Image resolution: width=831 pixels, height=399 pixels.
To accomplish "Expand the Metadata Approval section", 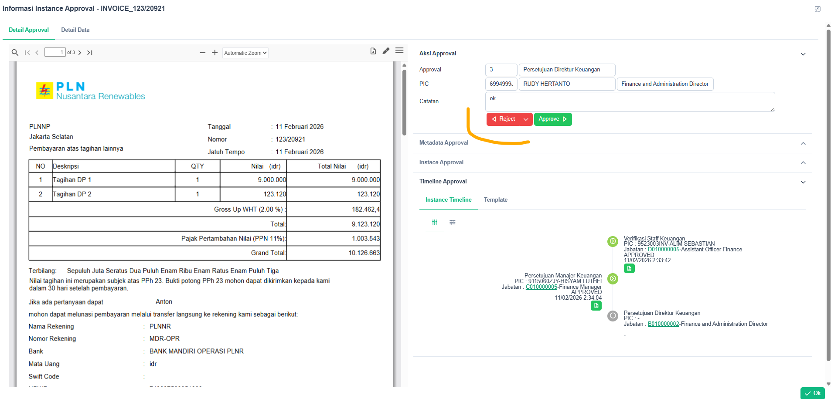I will tap(803, 143).
